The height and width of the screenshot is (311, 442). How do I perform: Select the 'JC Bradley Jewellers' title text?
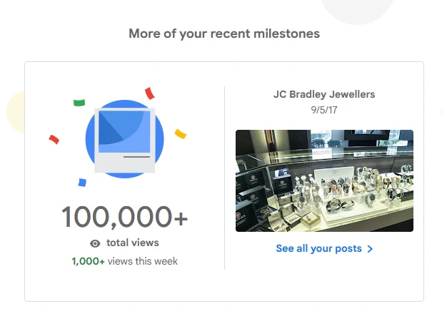tap(324, 94)
